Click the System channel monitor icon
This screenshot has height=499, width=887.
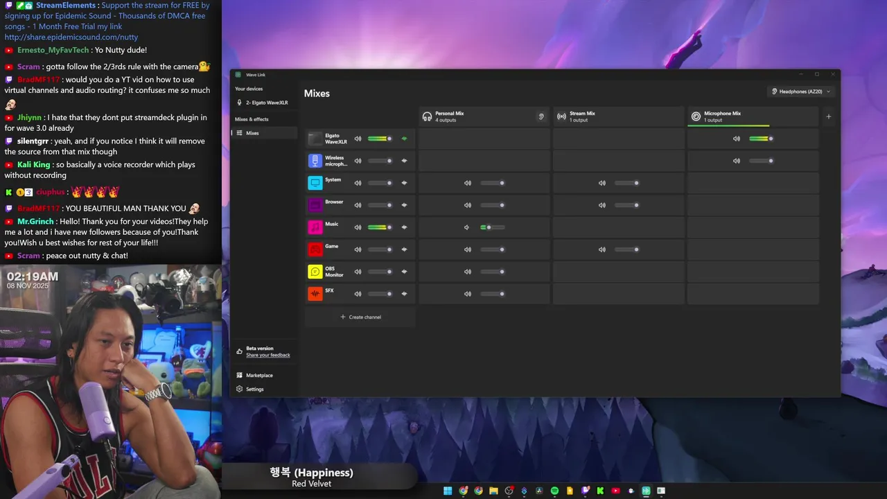click(315, 183)
